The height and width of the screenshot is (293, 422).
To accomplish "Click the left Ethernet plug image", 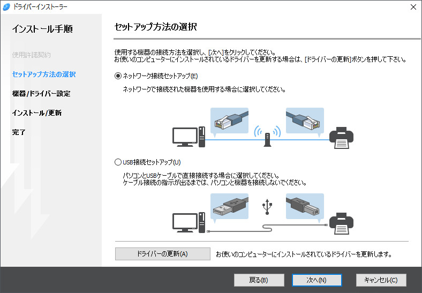I will point(229,121).
